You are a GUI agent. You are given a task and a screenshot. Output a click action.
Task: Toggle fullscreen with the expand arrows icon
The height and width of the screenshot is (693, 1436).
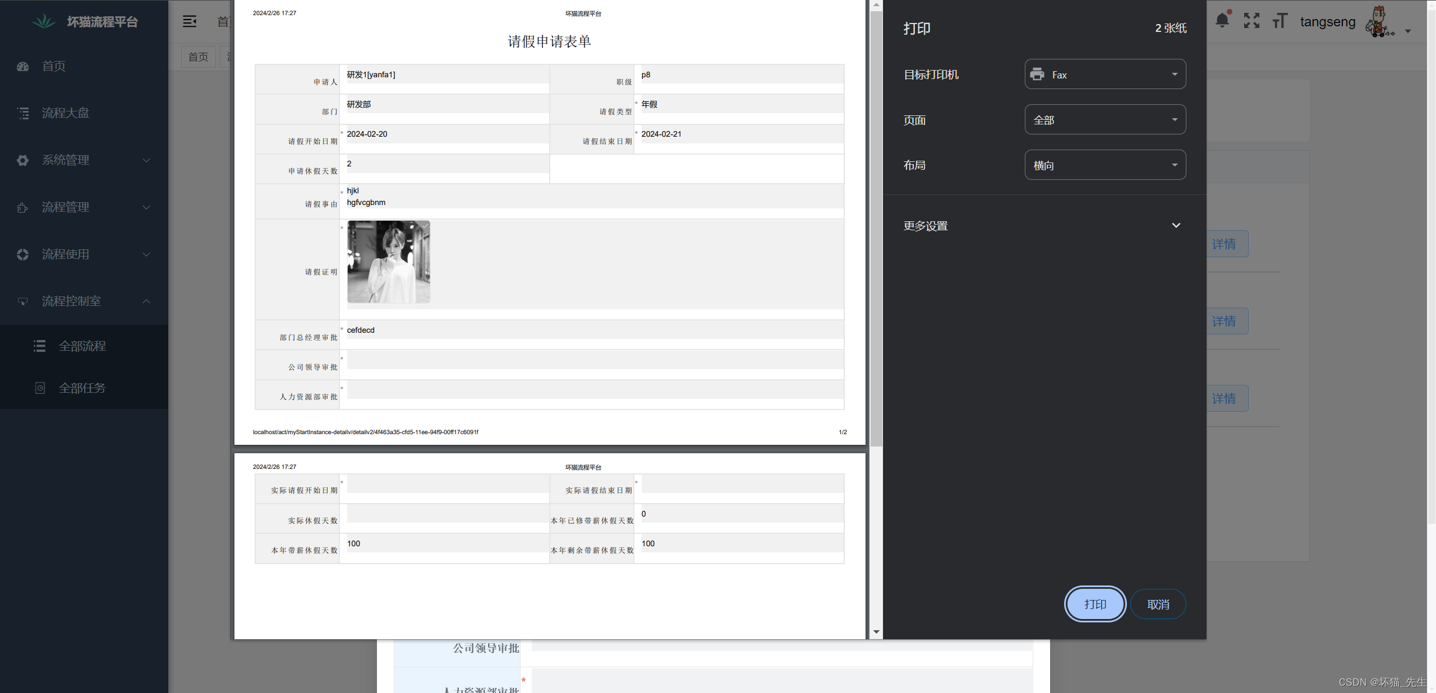coord(1251,21)
